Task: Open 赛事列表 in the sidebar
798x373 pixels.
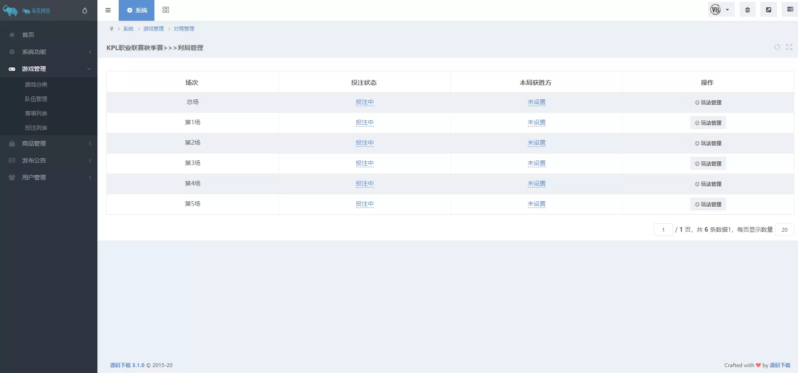Action: [36, 113]
